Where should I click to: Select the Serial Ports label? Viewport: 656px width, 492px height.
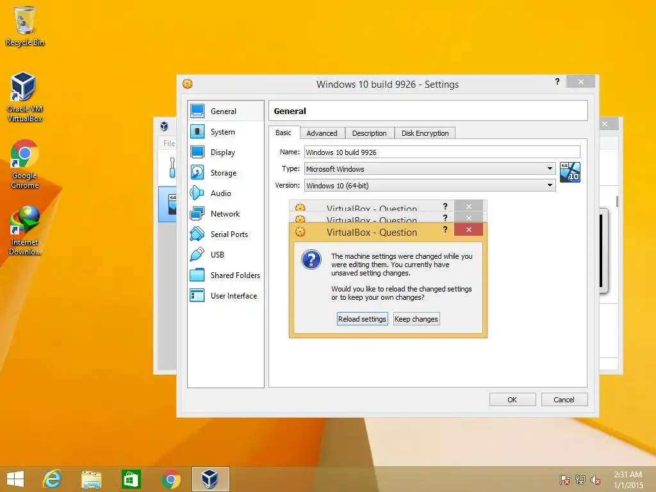[229, 234]
